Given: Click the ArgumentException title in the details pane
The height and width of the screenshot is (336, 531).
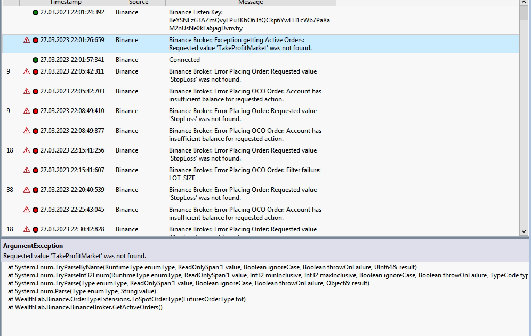Looking at the screenshot, I should click(x=33, y=246).
